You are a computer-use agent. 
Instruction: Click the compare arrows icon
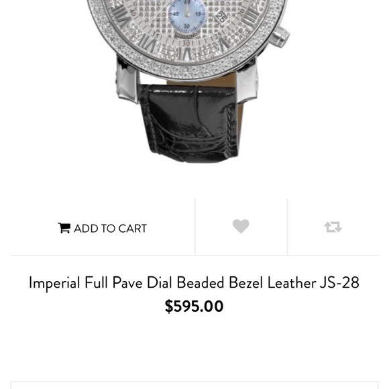[333, 227]
